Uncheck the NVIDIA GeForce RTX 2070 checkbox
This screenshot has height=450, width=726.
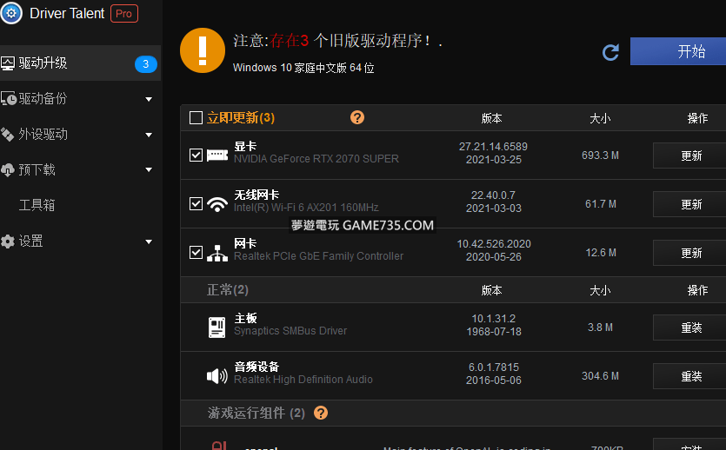point(196,156)
